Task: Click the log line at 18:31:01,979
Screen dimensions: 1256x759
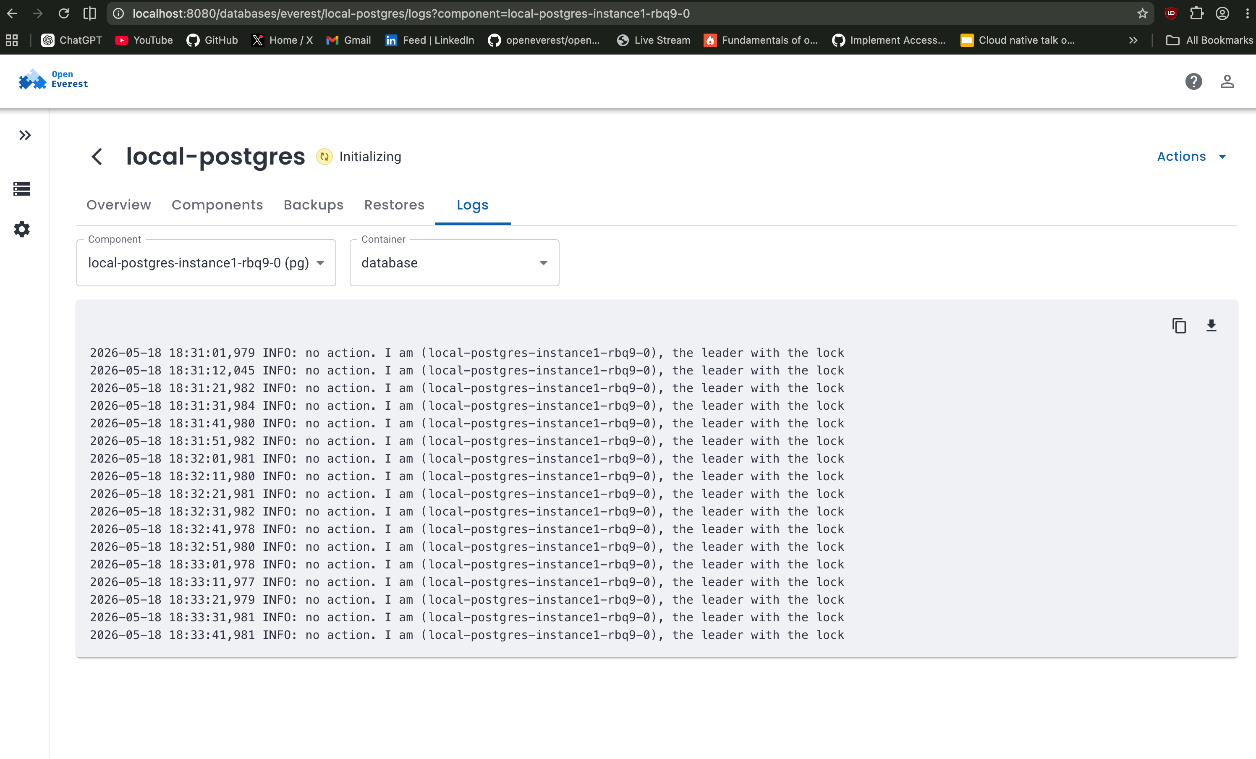Action: tap(467, 353)
